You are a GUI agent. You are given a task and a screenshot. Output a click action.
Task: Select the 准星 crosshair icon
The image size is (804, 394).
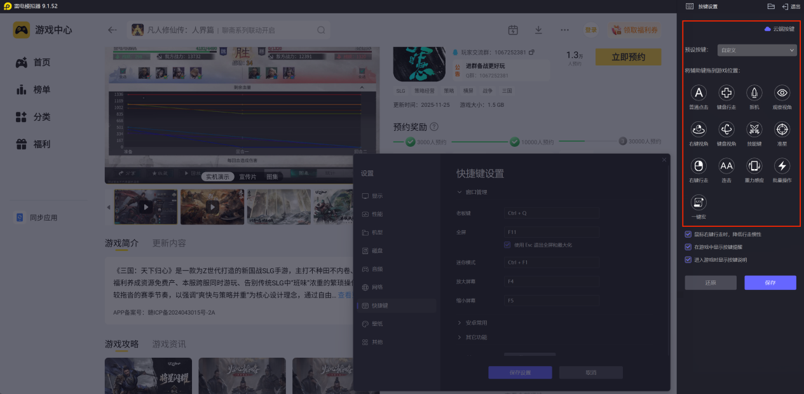point(782,130)
